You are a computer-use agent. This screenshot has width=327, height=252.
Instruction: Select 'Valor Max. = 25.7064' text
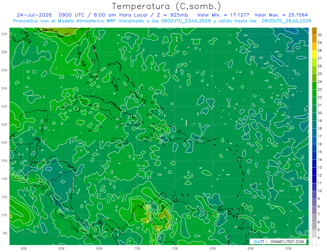tap(281, 15)
